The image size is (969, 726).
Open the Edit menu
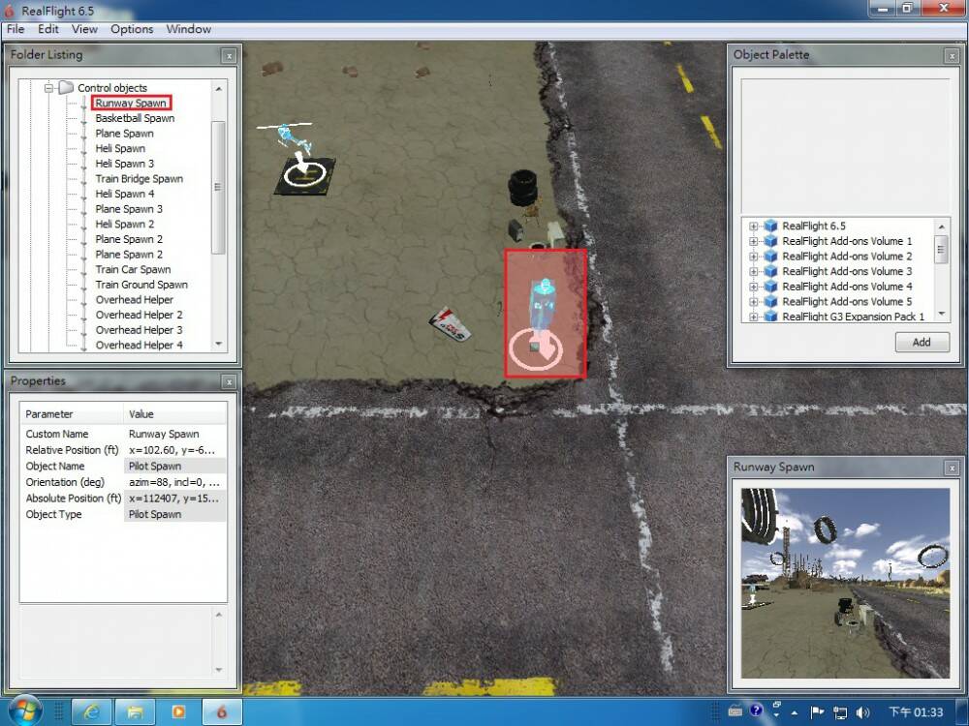tap(48, 29)
